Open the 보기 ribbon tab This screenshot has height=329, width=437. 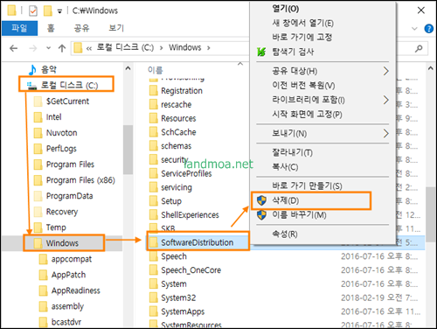click(116, 28)
